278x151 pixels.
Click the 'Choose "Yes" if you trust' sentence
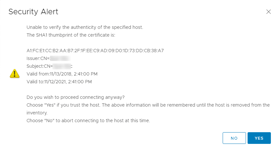coord(63,105)
